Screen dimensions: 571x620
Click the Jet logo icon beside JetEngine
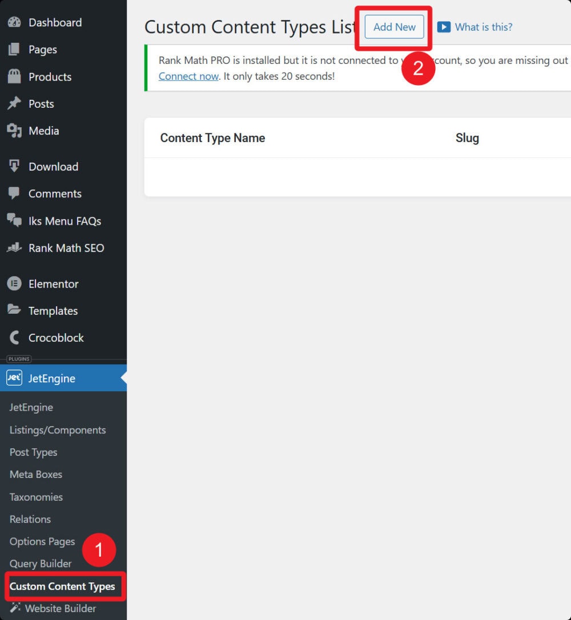coord(14,378)
